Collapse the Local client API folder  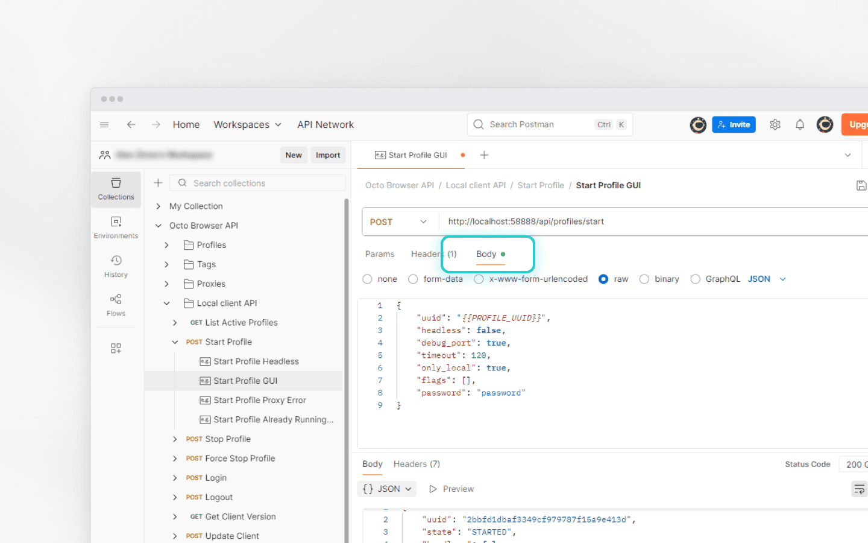point(166,303)
